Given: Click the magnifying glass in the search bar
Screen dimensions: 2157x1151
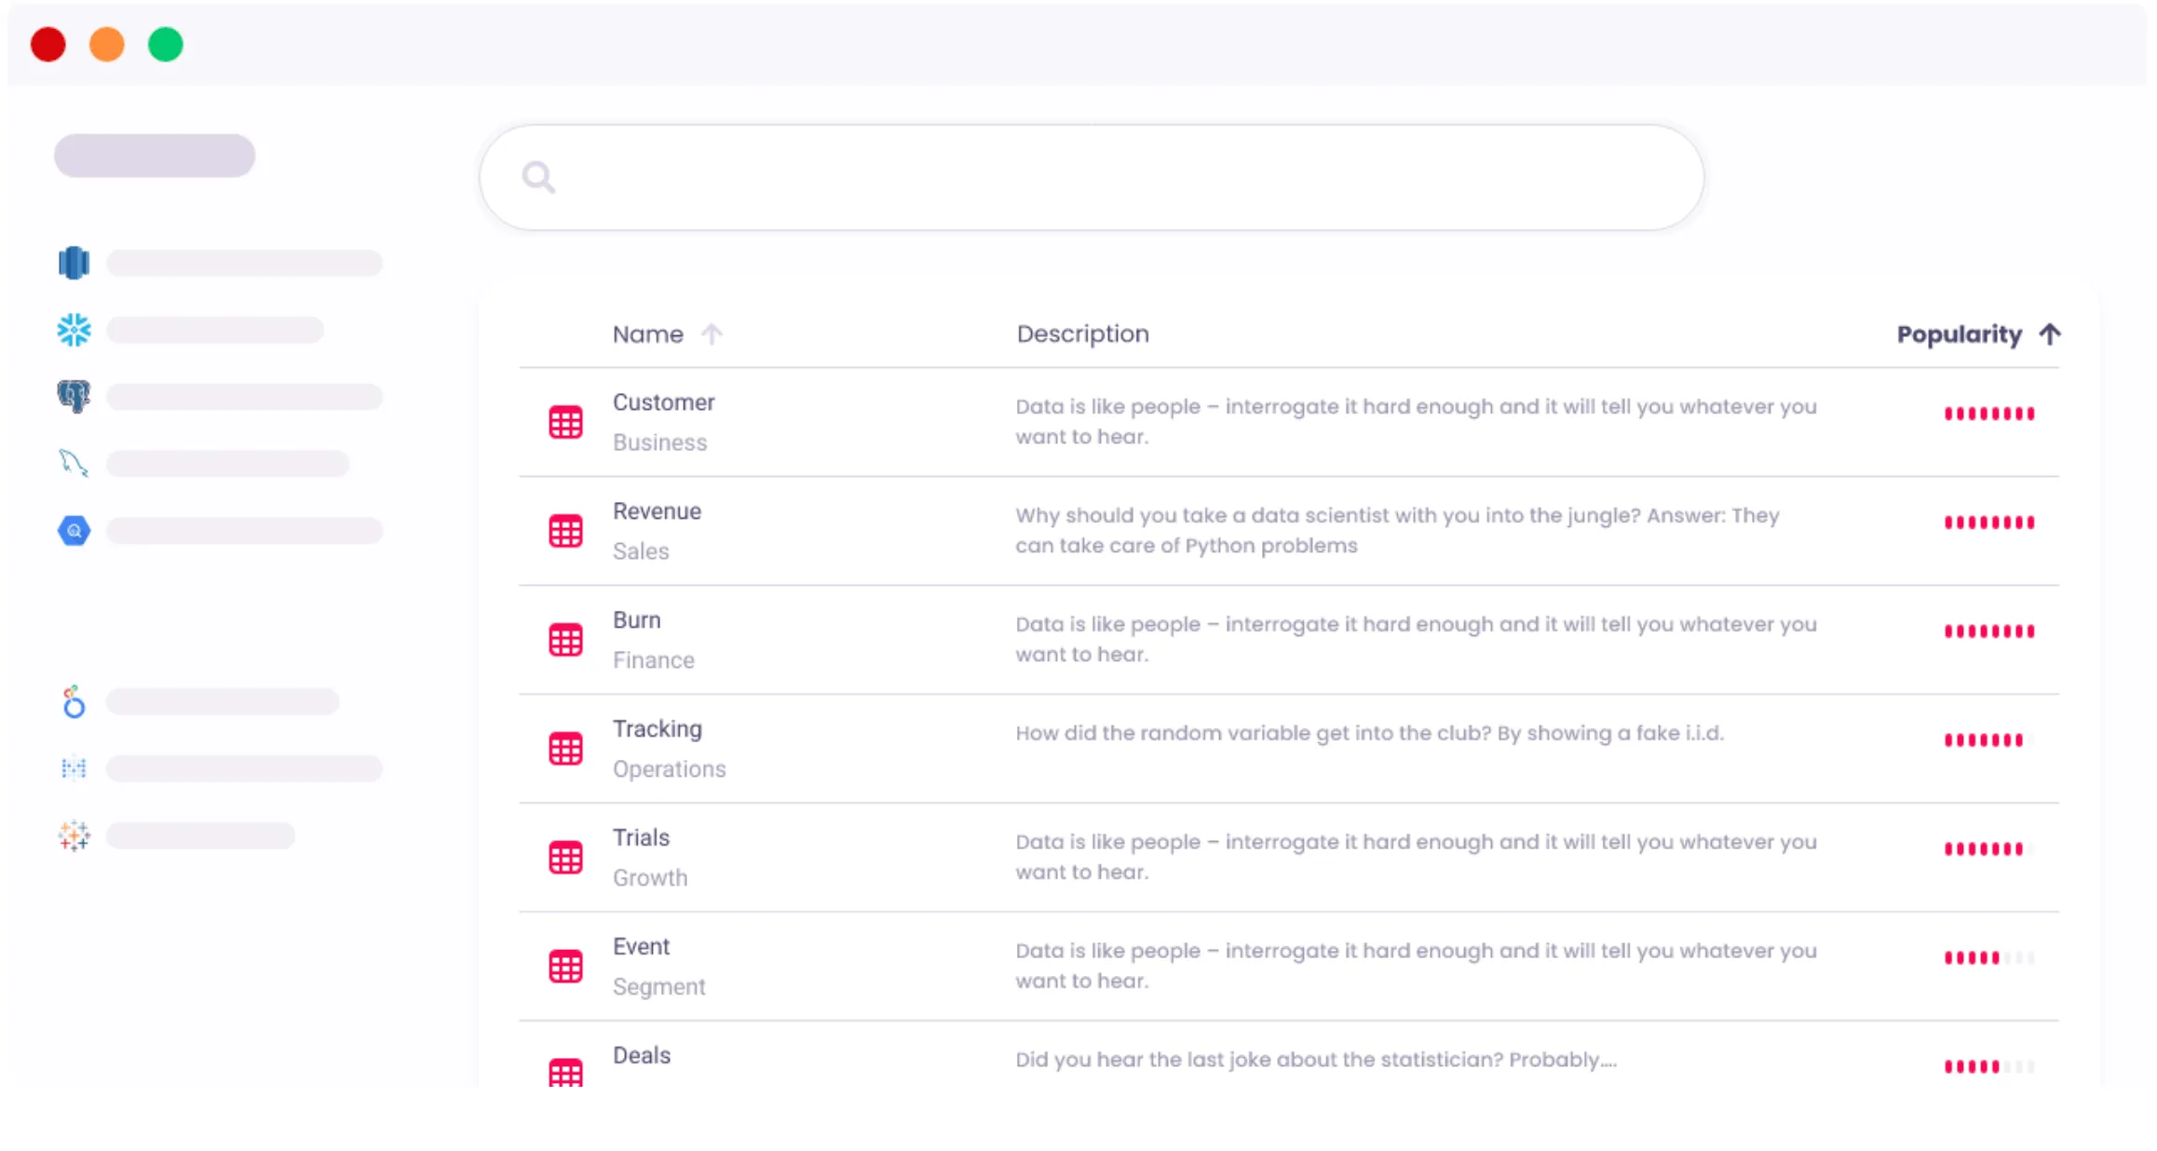Looking at the screenshot, I should (x=538, y=176).
